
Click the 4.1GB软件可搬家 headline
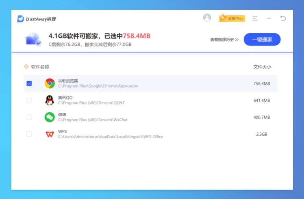(x=73, y=36)
